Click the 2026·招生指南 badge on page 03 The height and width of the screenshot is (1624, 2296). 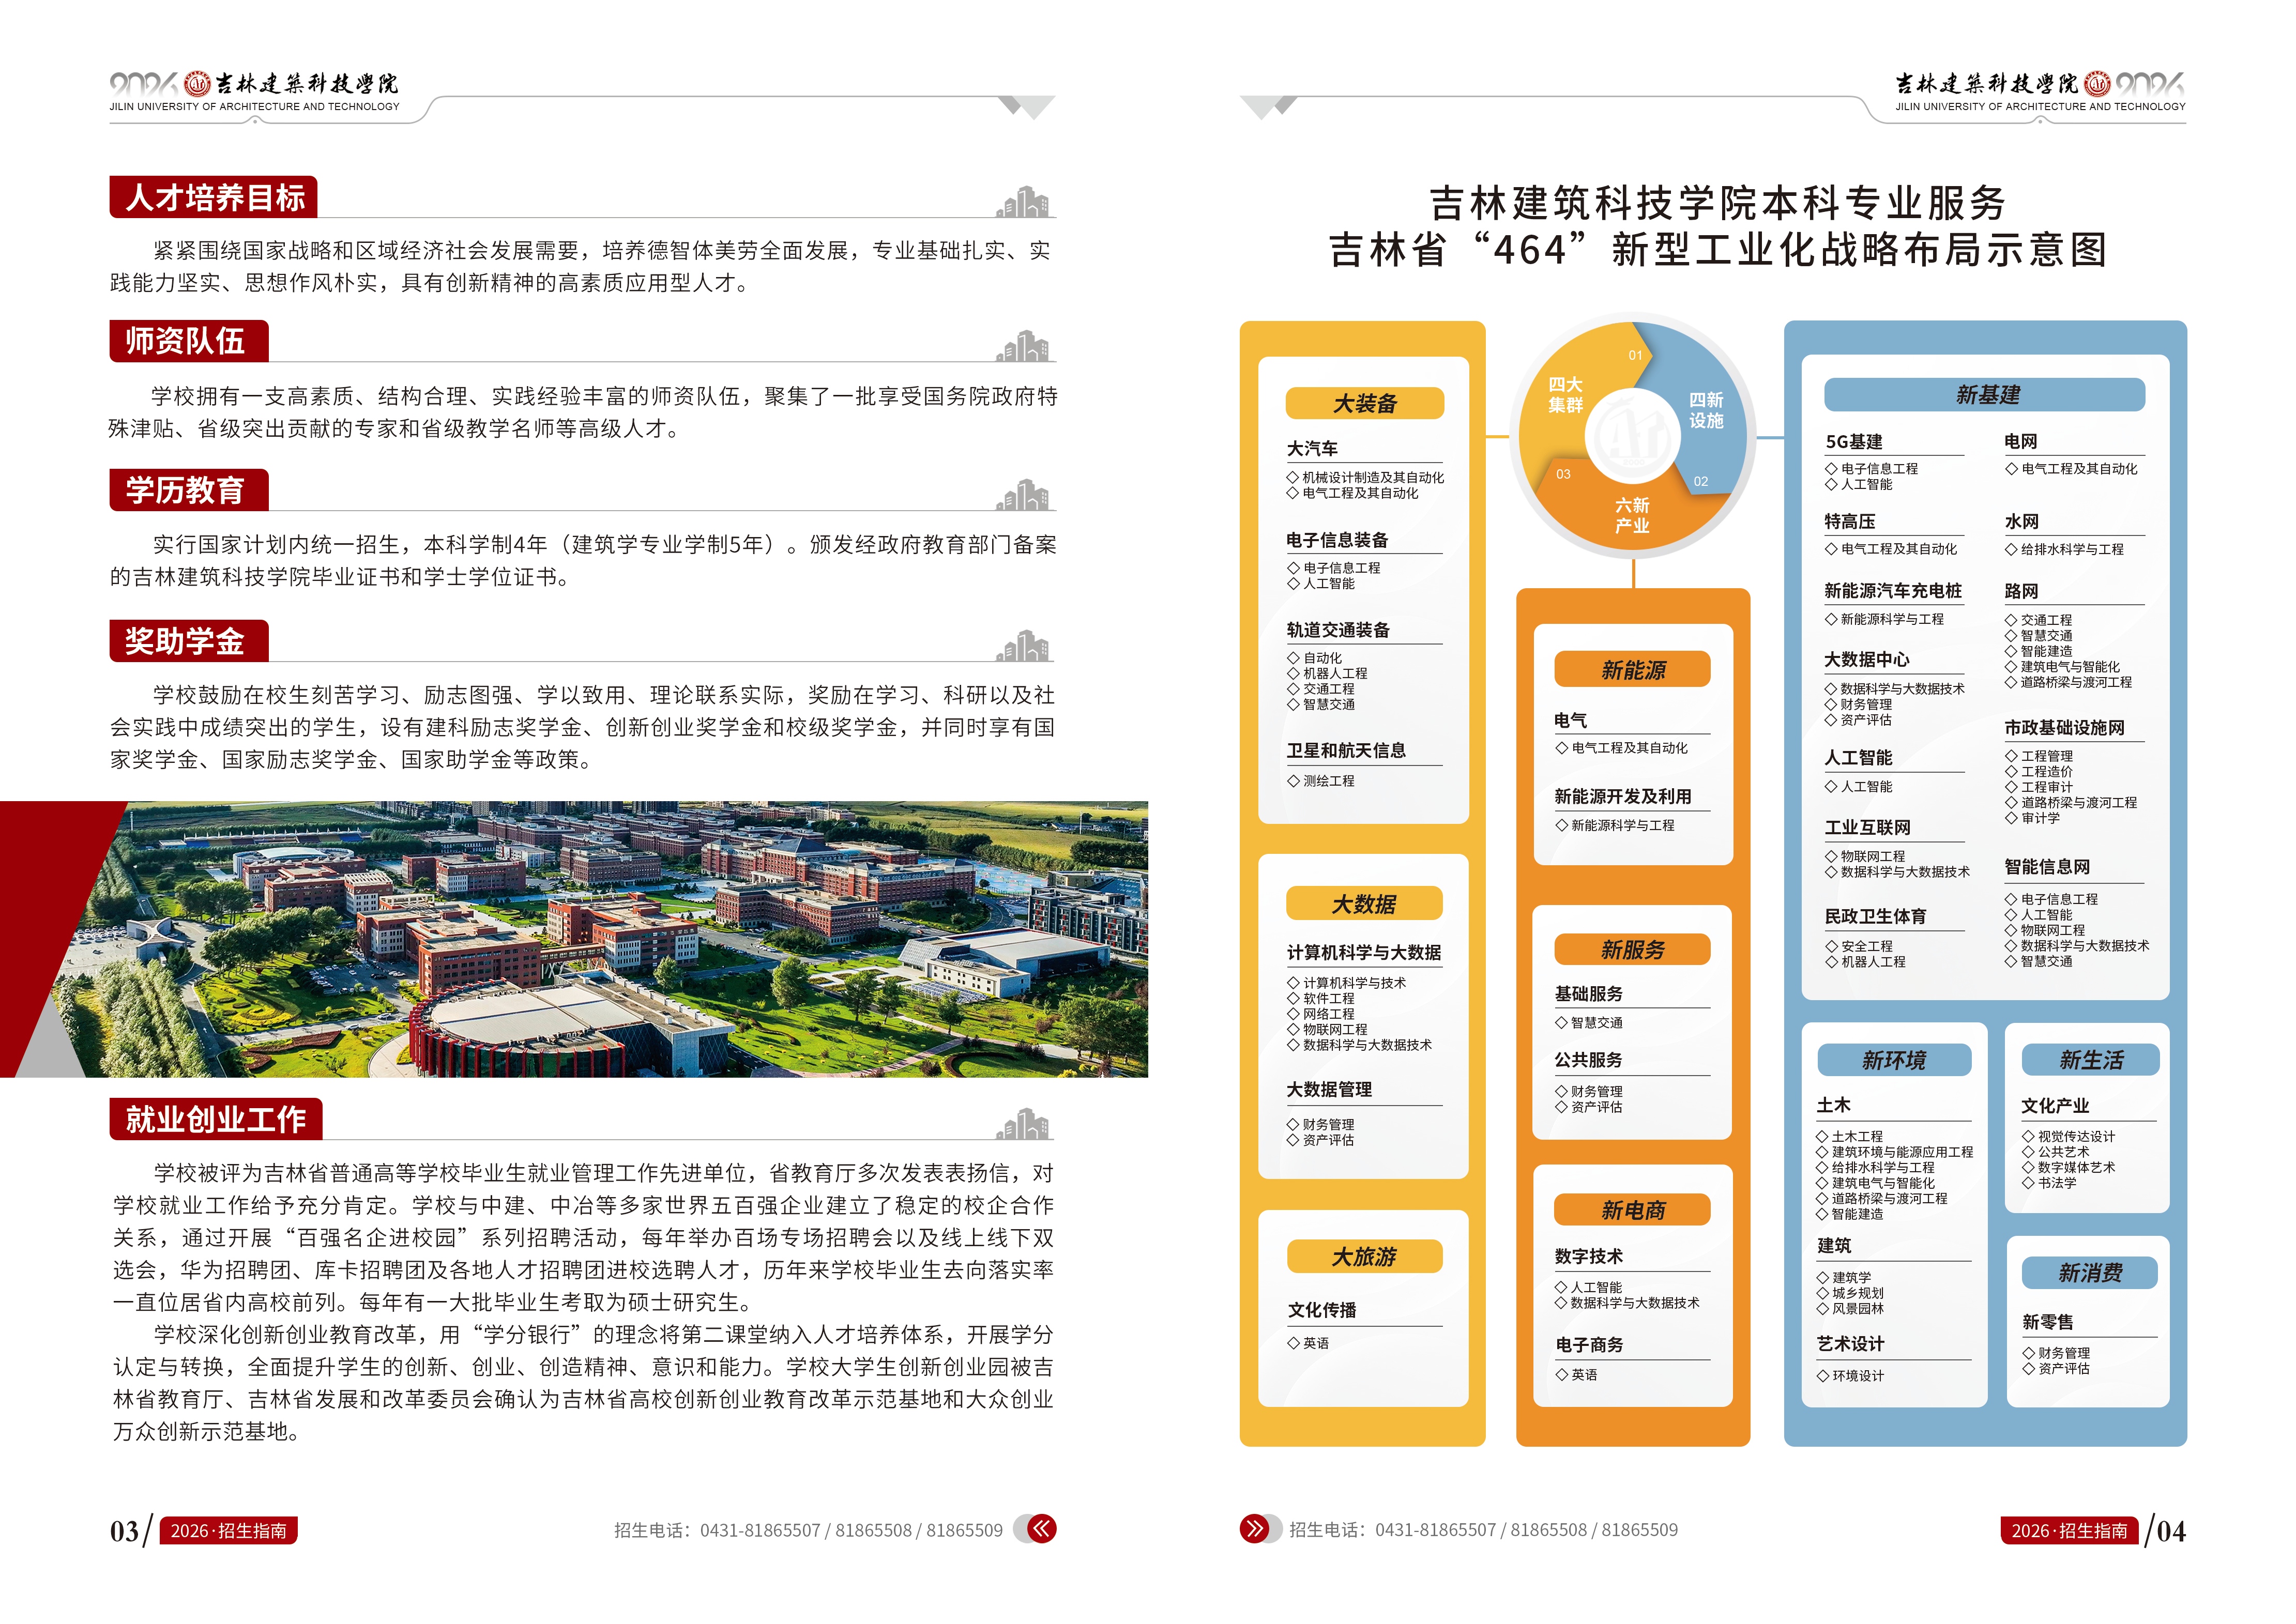point(229,1530)
